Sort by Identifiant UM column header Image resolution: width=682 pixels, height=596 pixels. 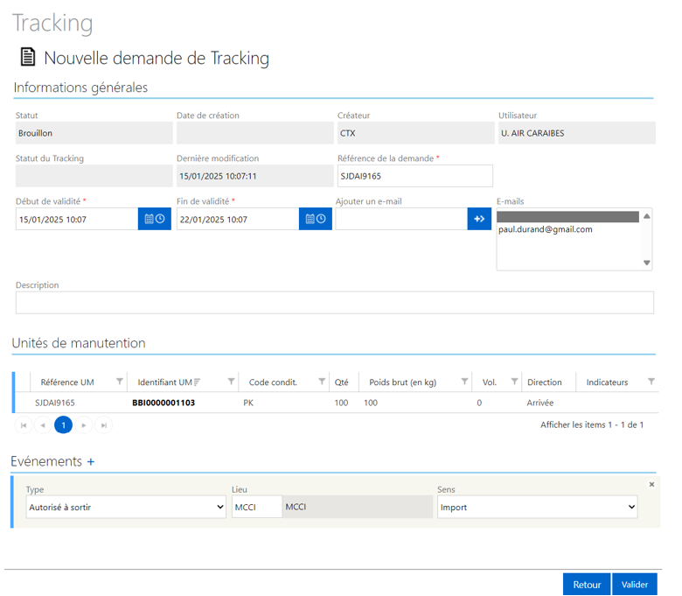[x=164, y=382]
